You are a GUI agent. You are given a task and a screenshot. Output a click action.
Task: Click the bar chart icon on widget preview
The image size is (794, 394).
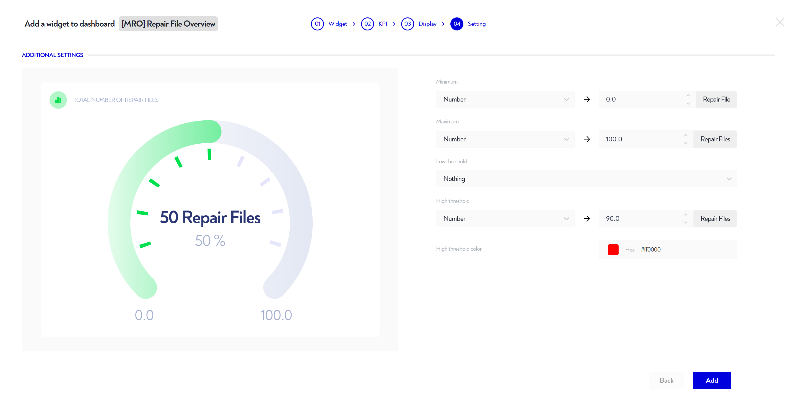tap(58, 100)
